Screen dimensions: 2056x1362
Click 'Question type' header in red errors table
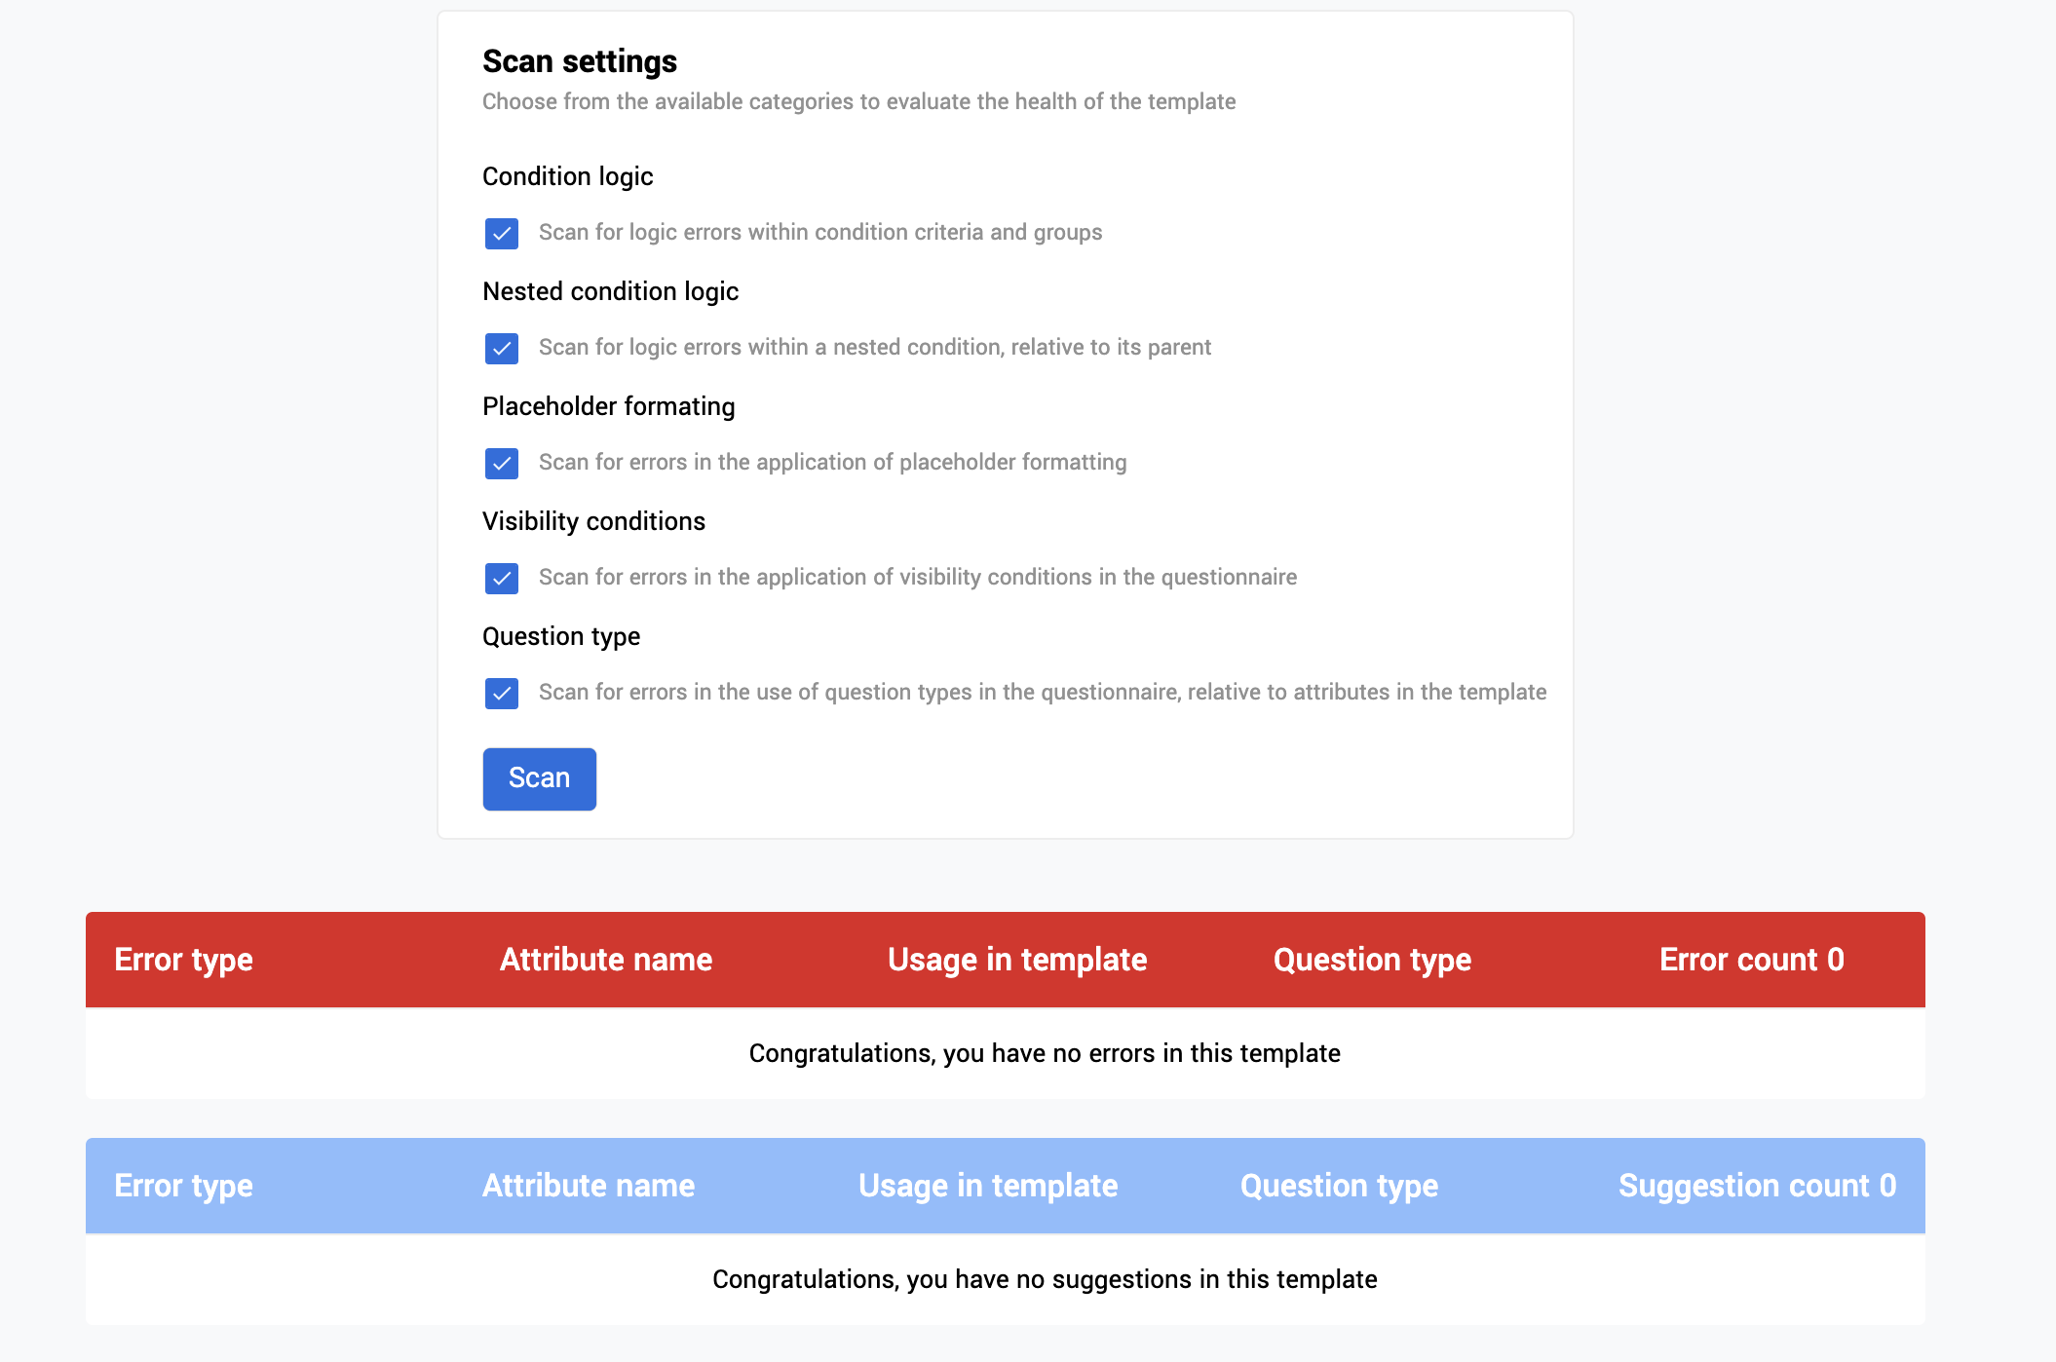coord(1372,960)
